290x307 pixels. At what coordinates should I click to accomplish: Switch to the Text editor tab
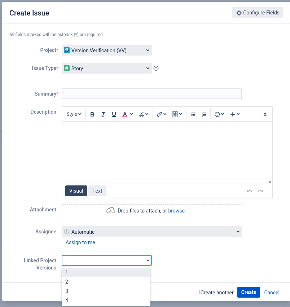(x=97, y=191)
